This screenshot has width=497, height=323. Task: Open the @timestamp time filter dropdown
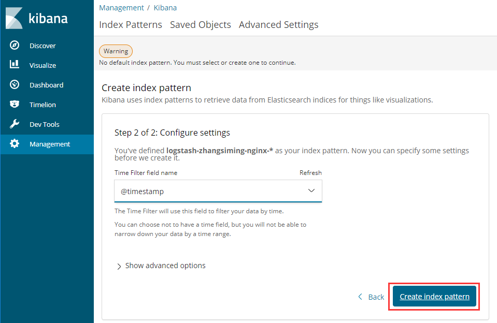[x=218, y=191]
